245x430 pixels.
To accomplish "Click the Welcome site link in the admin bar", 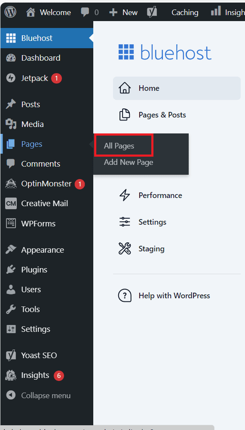I will [x=55, y=12].
